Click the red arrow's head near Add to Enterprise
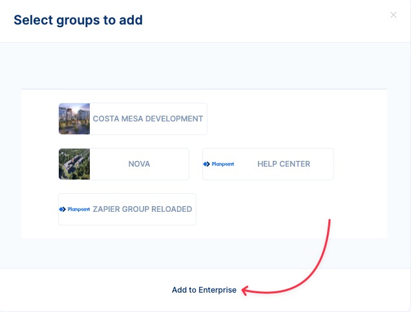The image size is (411, 312). 245,291
